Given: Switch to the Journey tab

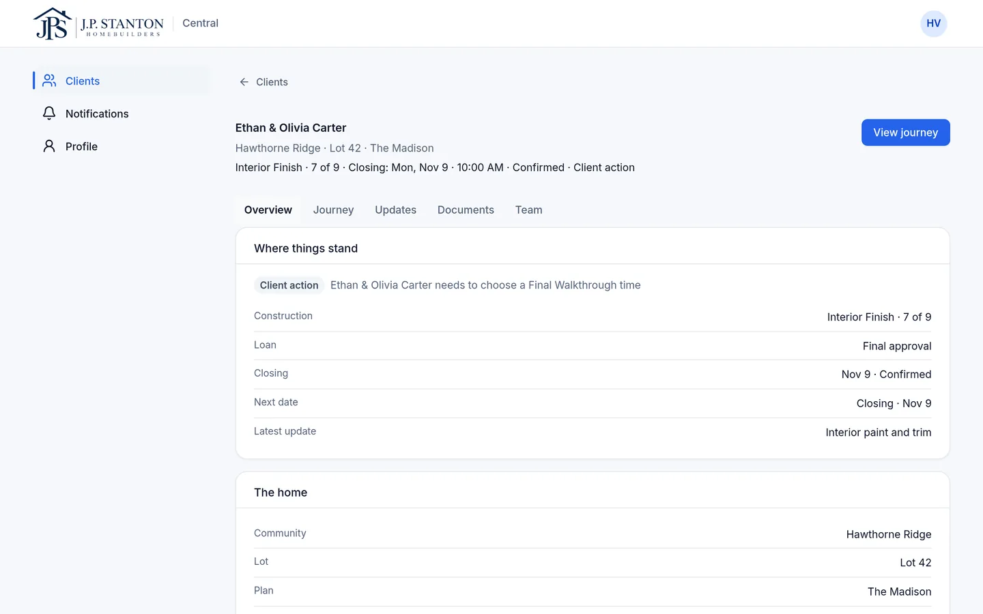Looking at the screenshot, I should click(x=333, y=210).
